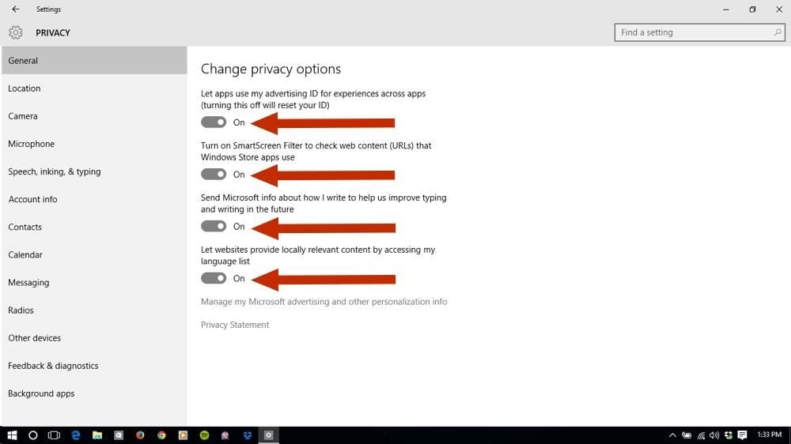Click the Find a setting search box
Viewport: 791px width, 444px height.
[x=700, y=32]
